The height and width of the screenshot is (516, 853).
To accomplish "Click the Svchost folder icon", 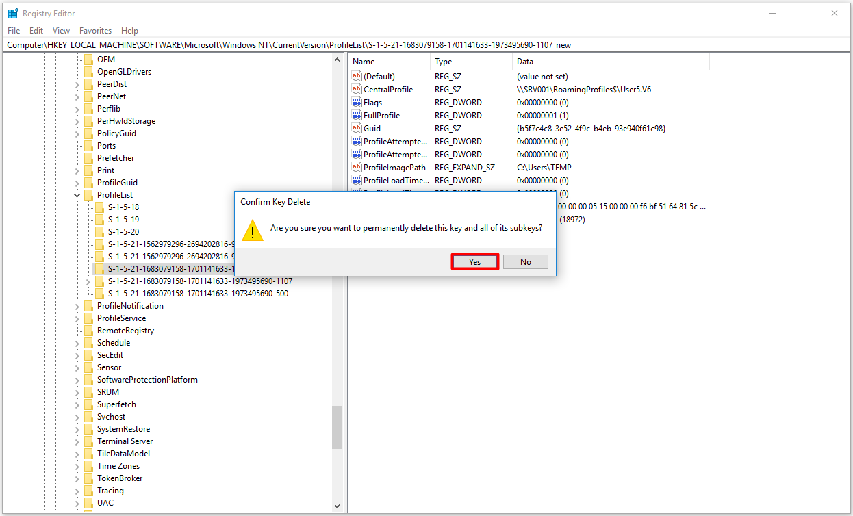I will point(88,417).
